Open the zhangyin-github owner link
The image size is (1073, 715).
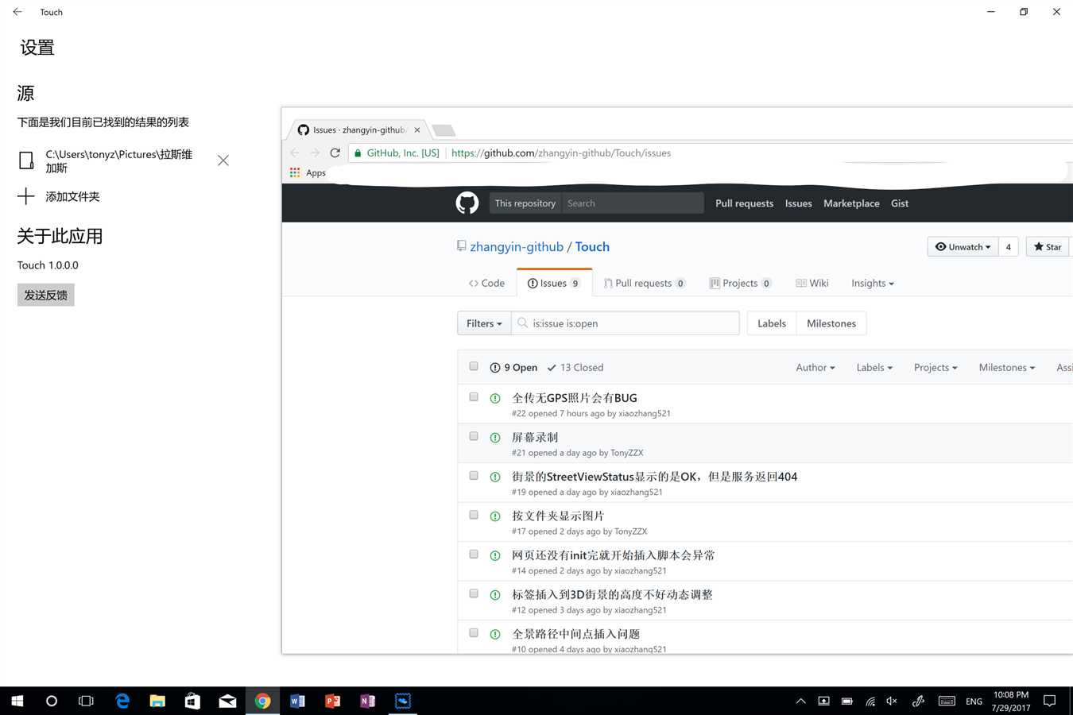[517, 246]
